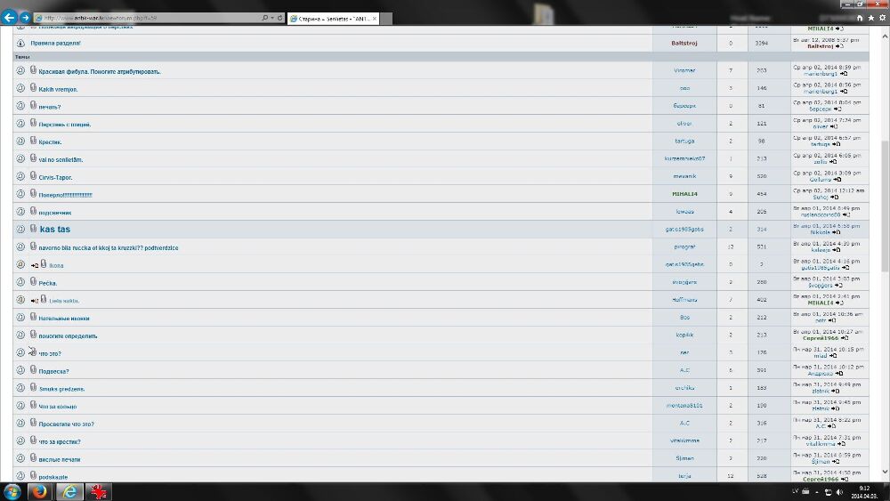This screenshot has width=890, height=501.
Task: Open last poster 'ruslandcoins80' profile
Action: pyautogui.click(x=821, y=214)
